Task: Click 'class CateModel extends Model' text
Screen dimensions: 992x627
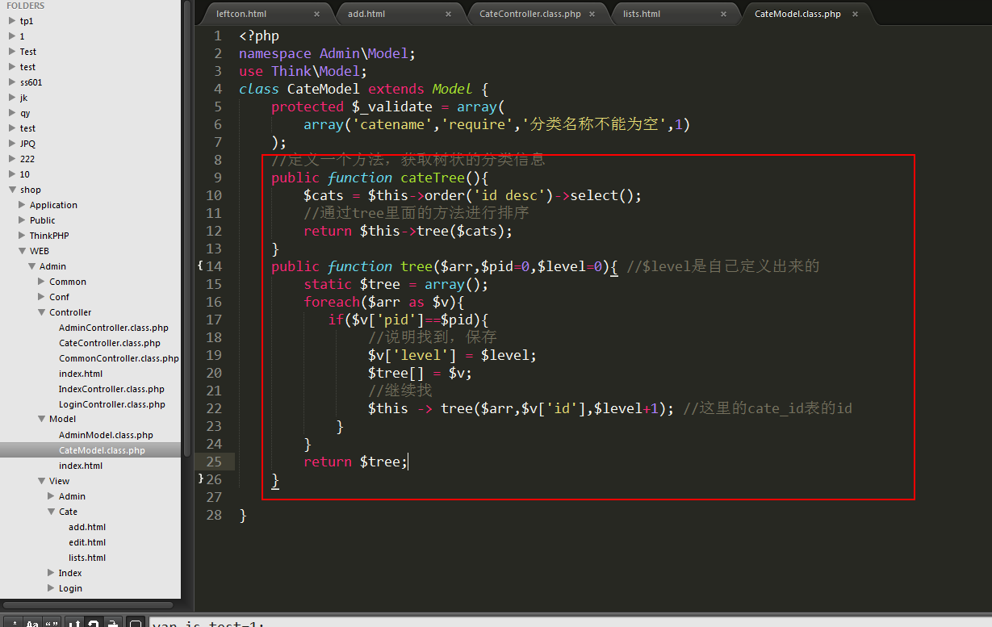Action: (x=355, y=89)
